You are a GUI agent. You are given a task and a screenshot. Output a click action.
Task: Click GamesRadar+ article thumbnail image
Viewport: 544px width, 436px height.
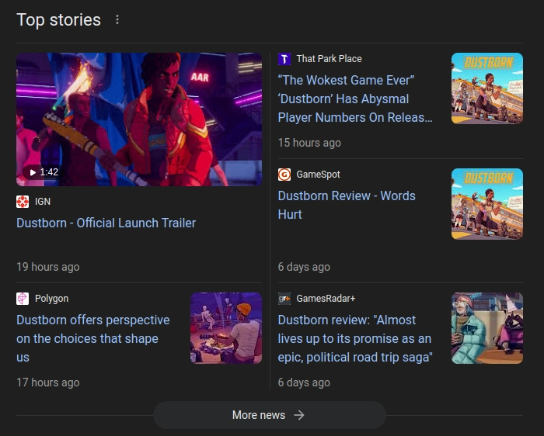(x=487, y=328)
